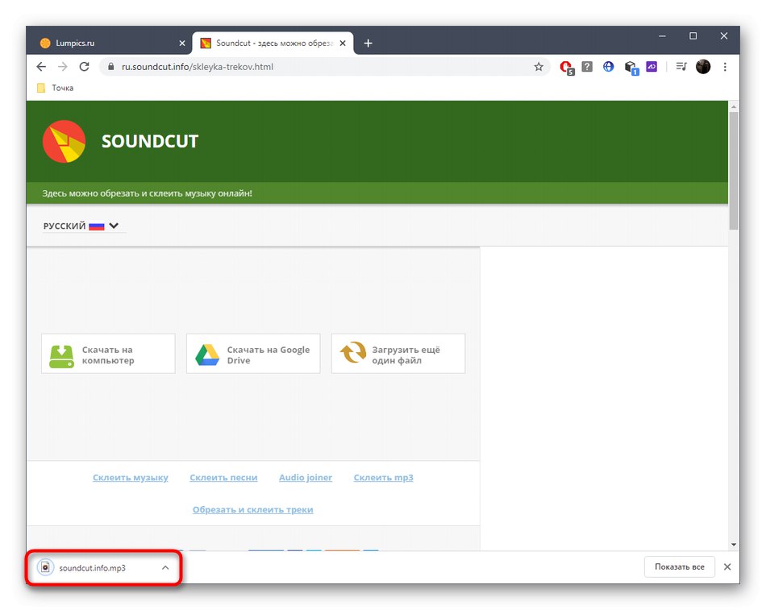Close the downloads bar
Viewport: 766px width, 610px height.
pos(727,567)
